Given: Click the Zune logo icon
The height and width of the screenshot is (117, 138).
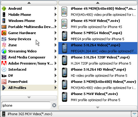Looking at the screenshot, I should point(4,45).
